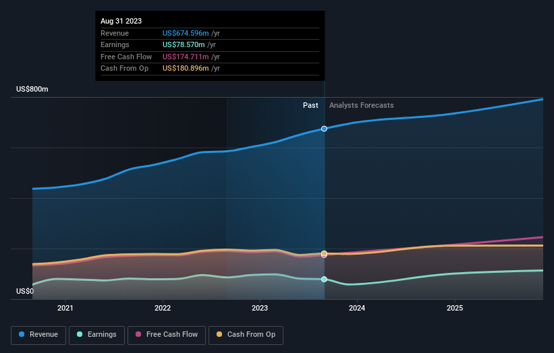Click the US$180.896m cash from op value

coord(186,69)
